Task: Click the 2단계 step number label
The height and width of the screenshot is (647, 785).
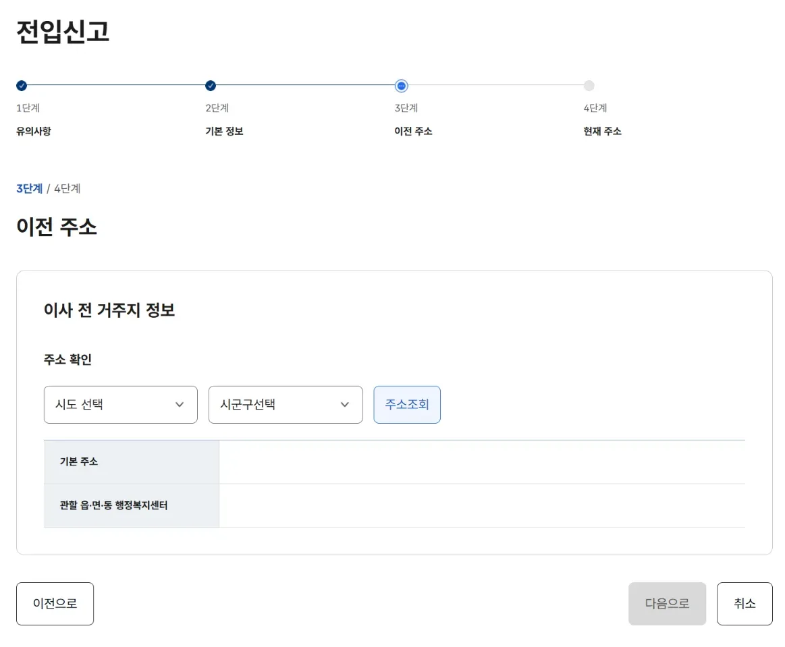Action: (217, 108)
